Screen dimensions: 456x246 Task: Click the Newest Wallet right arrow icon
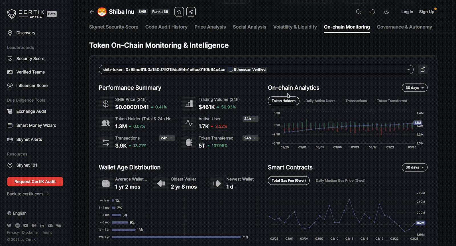coord(217,183)
